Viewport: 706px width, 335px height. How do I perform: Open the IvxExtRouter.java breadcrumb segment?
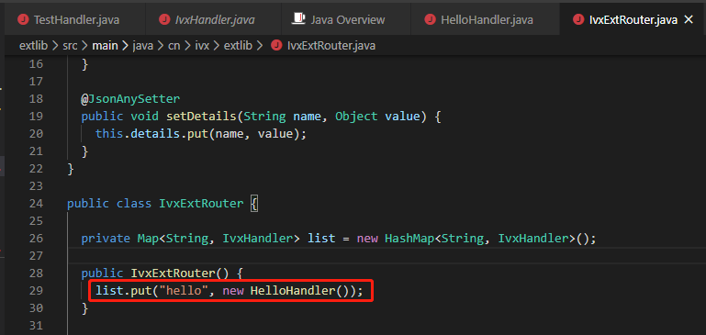pos(331,46)
